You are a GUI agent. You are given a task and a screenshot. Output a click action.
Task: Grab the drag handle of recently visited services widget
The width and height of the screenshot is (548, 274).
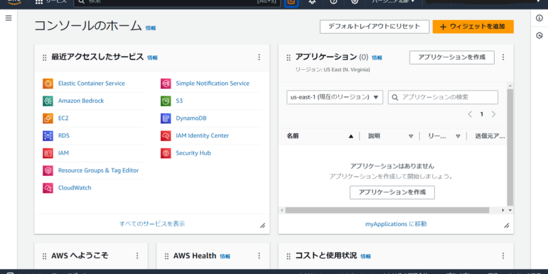[x=45, y=58]
